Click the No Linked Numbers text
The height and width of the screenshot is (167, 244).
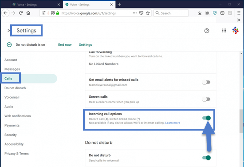104,64
